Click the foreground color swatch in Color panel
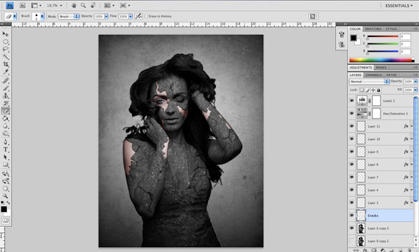 coord(353,38)
